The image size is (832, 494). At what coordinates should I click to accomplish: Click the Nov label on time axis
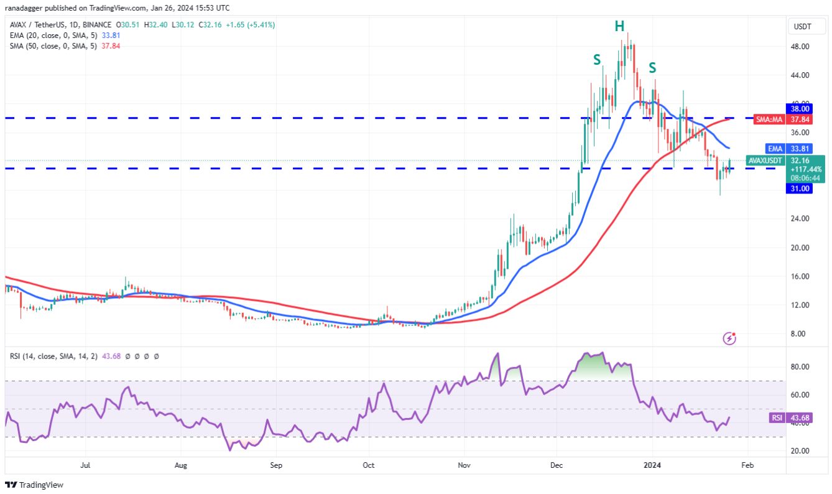[463, 465]
